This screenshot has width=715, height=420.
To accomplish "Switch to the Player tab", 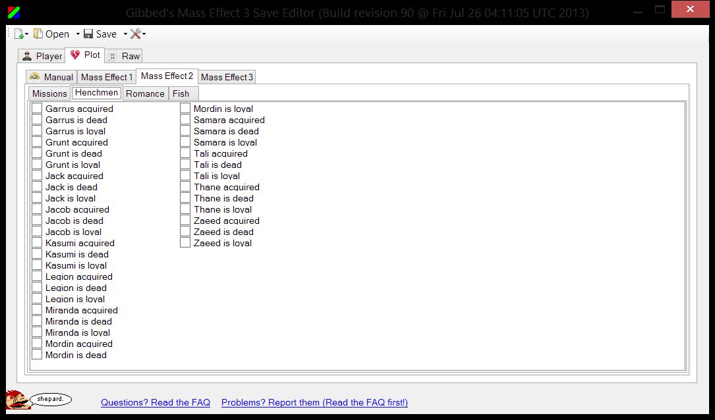I will (42, 56).
